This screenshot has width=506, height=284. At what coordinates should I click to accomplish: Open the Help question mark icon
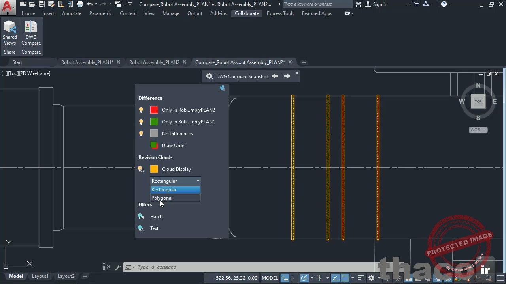click(444, 4)
